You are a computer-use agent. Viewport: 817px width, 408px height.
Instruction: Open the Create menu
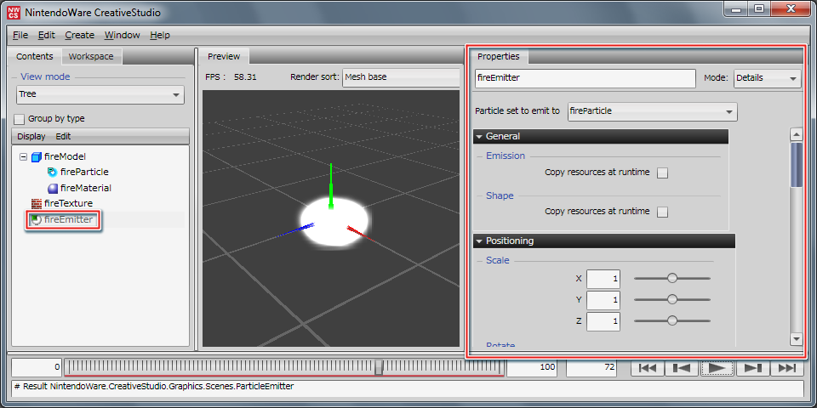(x=79, y=35)
